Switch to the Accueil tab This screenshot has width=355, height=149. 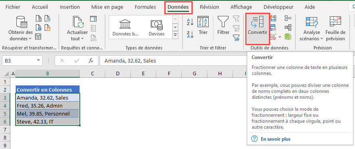[40, 7]
